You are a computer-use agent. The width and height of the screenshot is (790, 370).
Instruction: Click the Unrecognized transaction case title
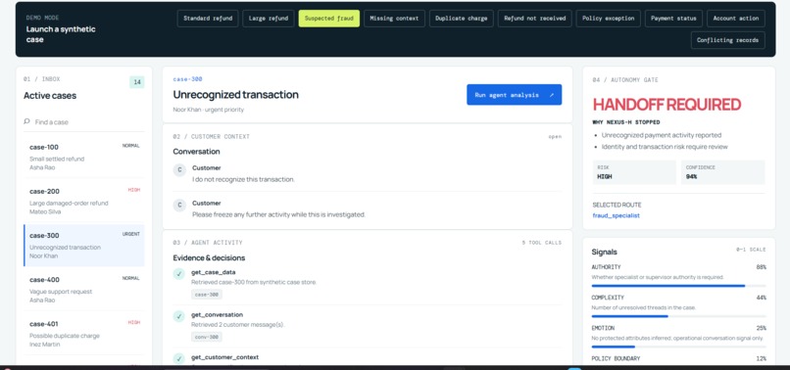pos(236,95)
